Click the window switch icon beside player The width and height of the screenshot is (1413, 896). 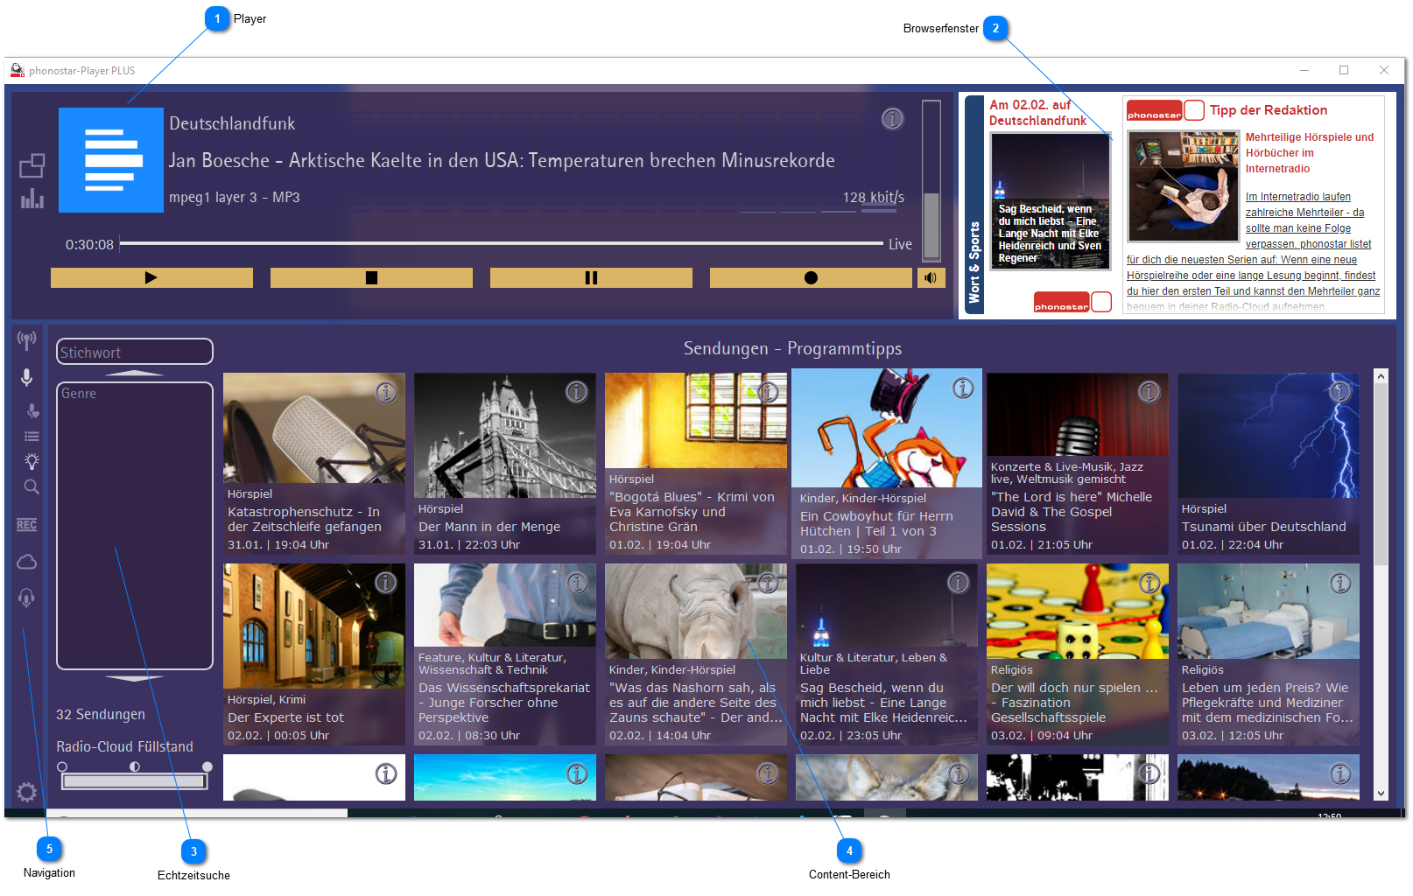[x=32, y=165]
